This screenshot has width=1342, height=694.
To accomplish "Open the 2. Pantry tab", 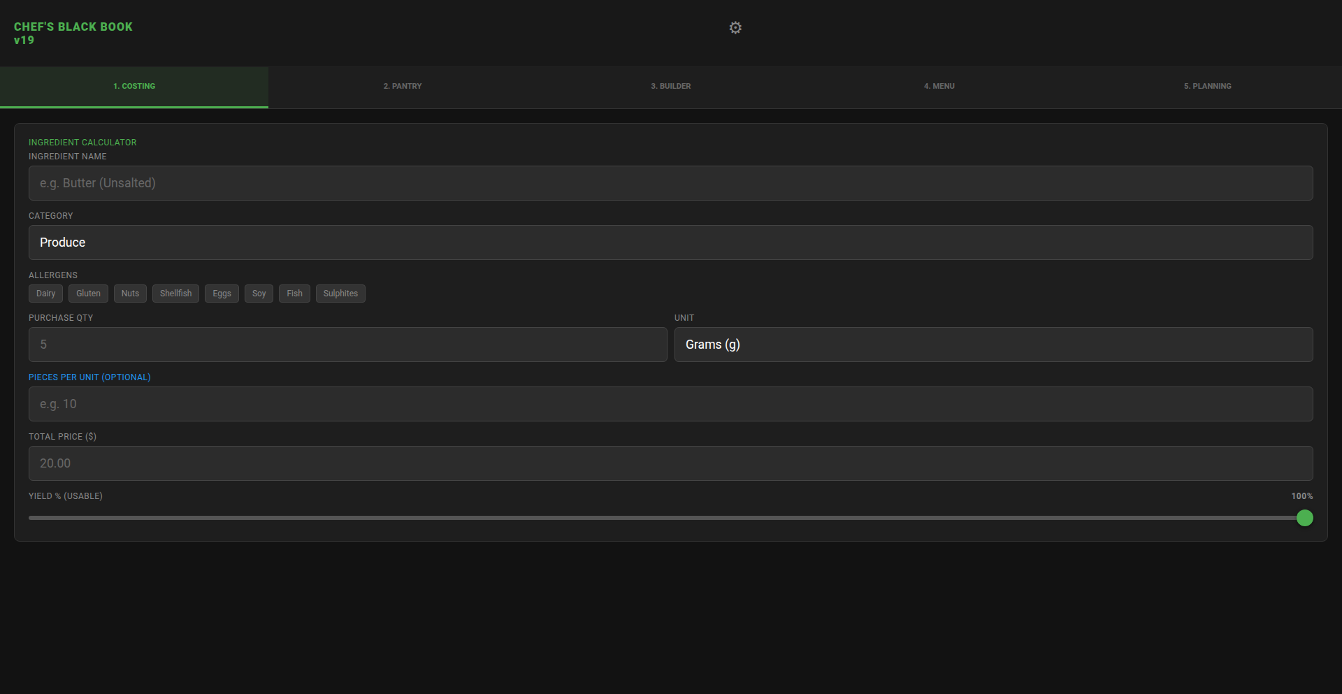I will [x=403, y=87].
